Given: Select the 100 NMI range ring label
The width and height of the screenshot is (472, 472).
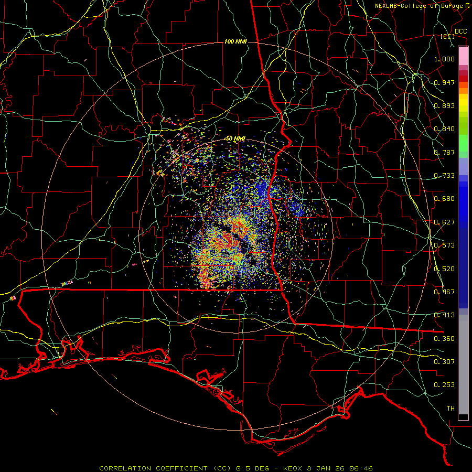Looking at the screenshot, I should (235, 41).
